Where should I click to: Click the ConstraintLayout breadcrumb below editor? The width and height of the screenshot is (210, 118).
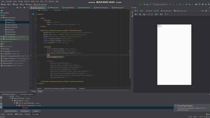(x=60, y=88)
